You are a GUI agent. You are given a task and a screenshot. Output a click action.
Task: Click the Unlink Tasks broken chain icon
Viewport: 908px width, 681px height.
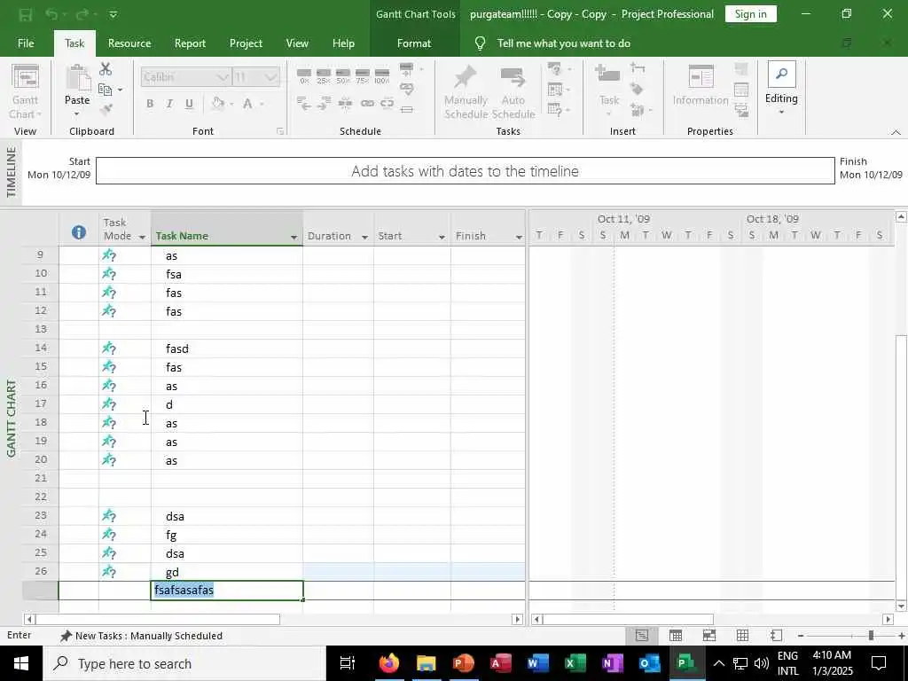coord(387,104)
